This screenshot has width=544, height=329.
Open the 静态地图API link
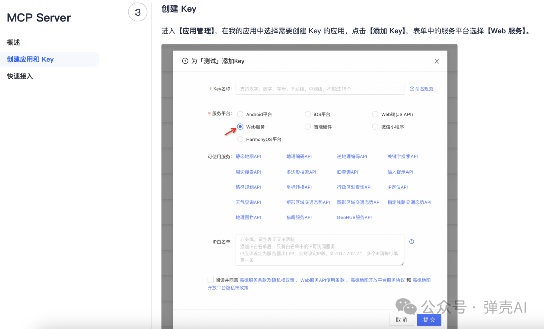click(x=248, y=156)
